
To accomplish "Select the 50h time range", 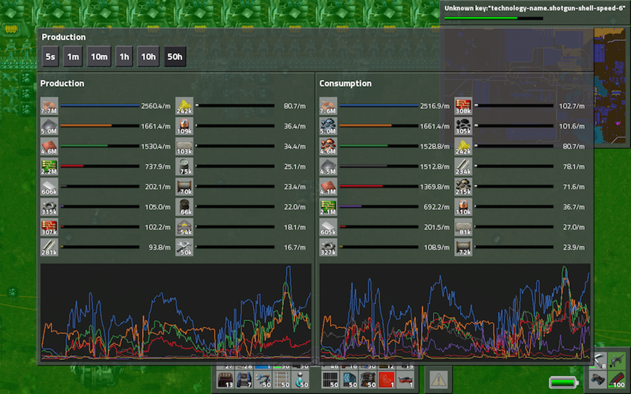I will click(174, 57).
